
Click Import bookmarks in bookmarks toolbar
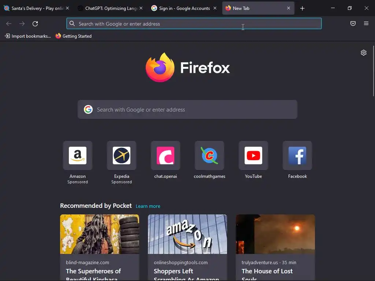pyautogui.click(x=28, y=36)
